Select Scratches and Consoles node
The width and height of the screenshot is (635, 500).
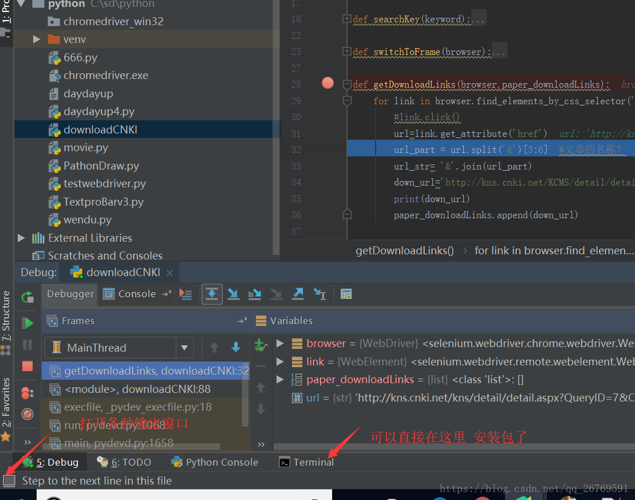pos(97,255)
